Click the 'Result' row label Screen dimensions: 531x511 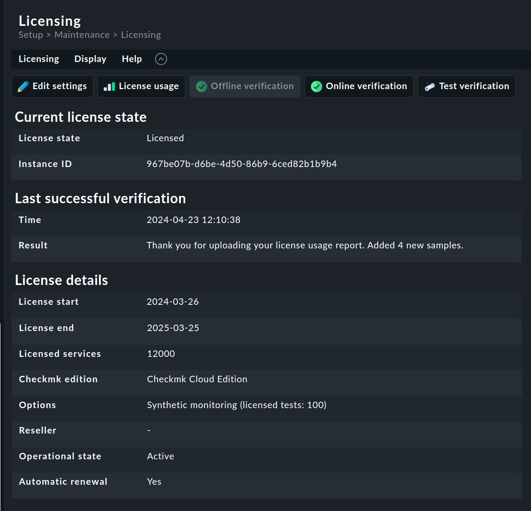[33, 245]
